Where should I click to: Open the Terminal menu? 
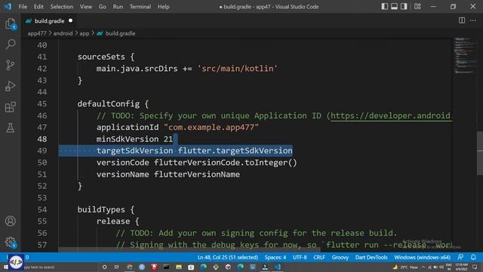pos(140,7)
